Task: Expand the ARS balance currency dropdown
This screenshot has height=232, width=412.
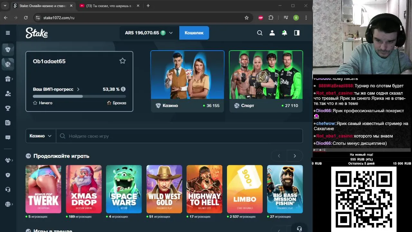Action: pyautogui.click(x=171, y=33)
